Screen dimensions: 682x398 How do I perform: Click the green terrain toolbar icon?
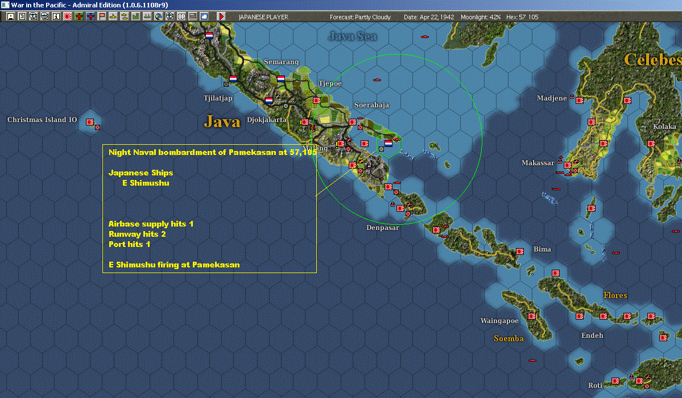coord(136,16)
